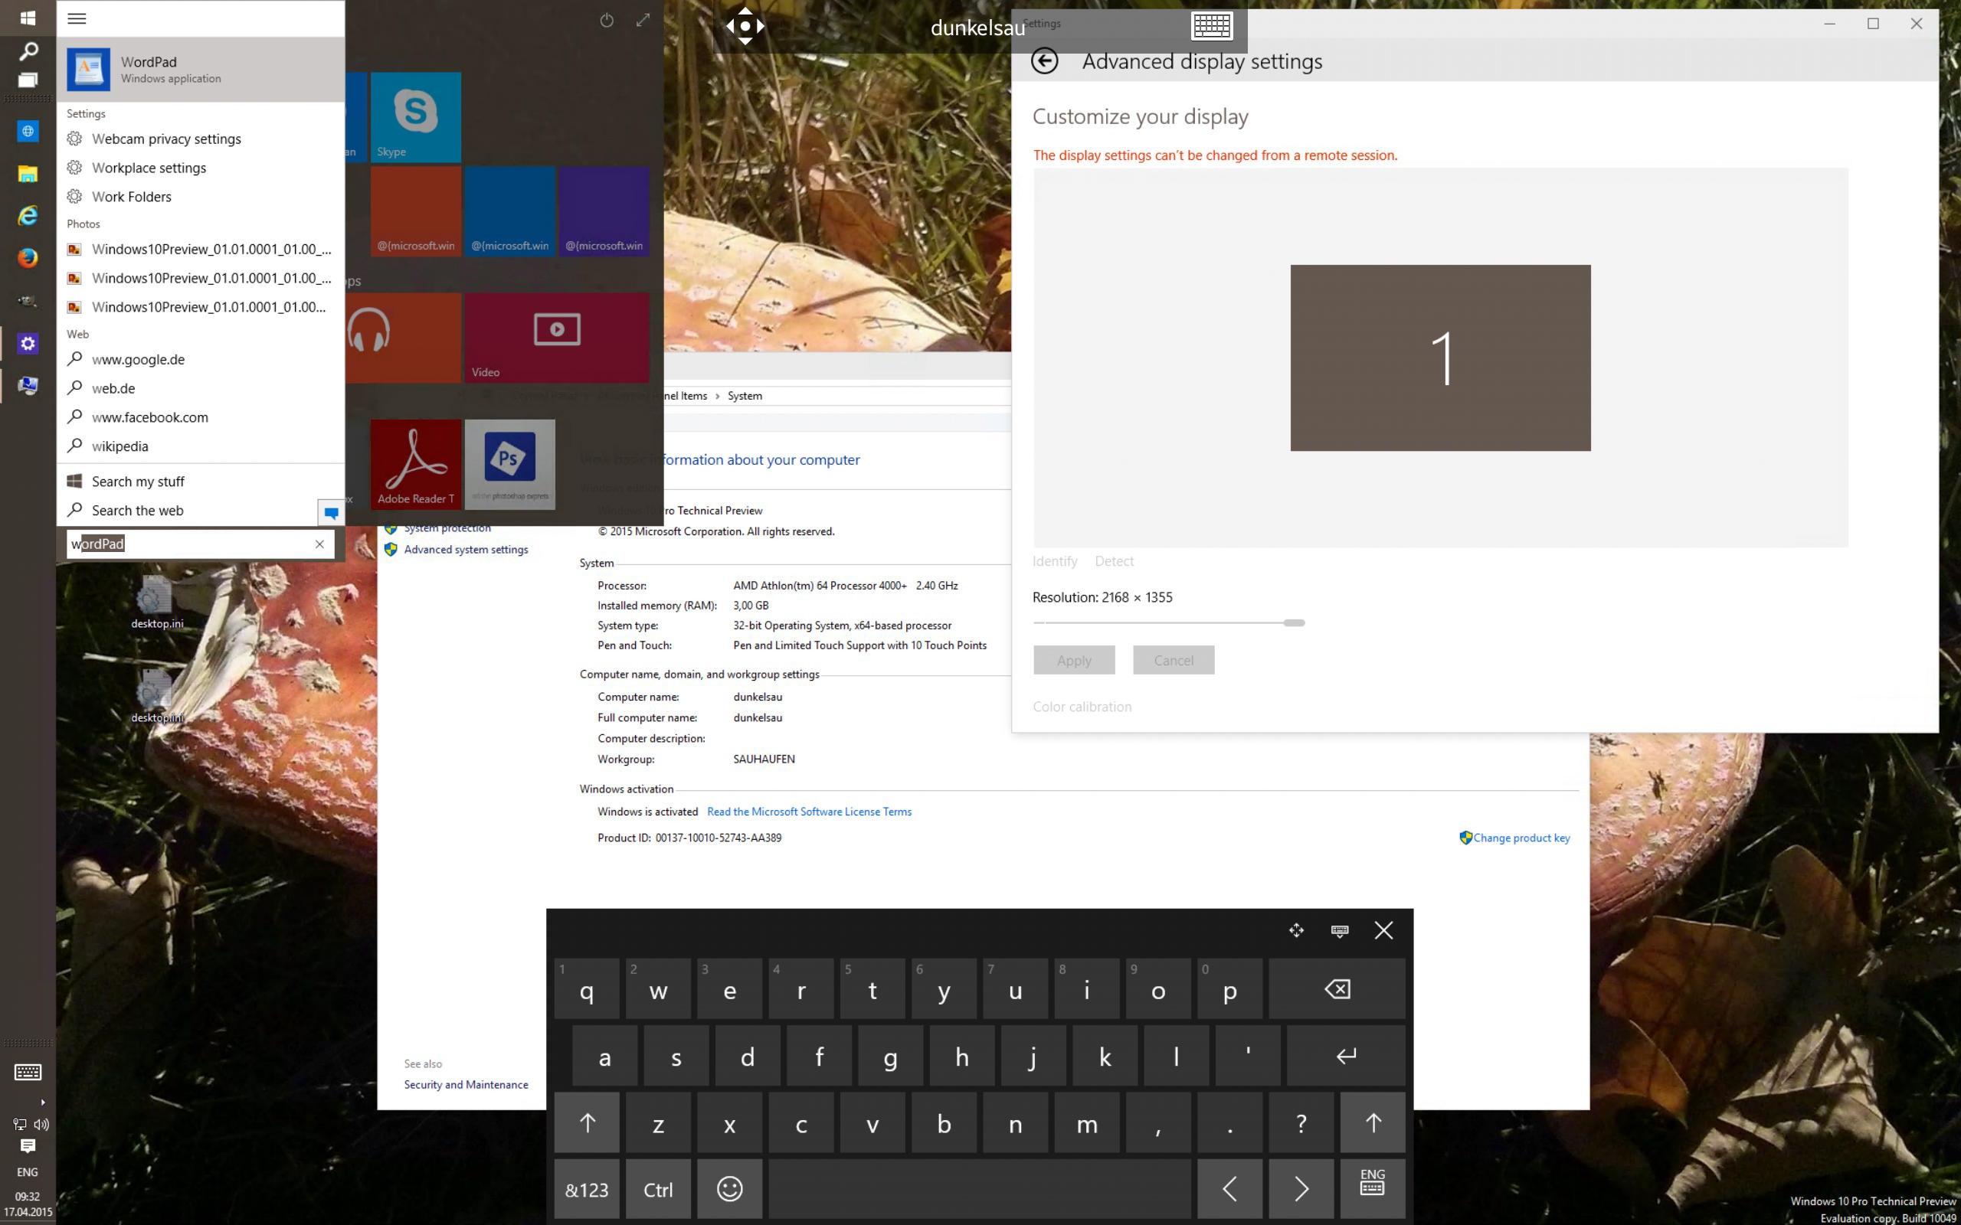1961x1225 pixels.
Task: Expand hidden system tray icons arrow
Action: pyautogui.click(x=42, y=1102)
